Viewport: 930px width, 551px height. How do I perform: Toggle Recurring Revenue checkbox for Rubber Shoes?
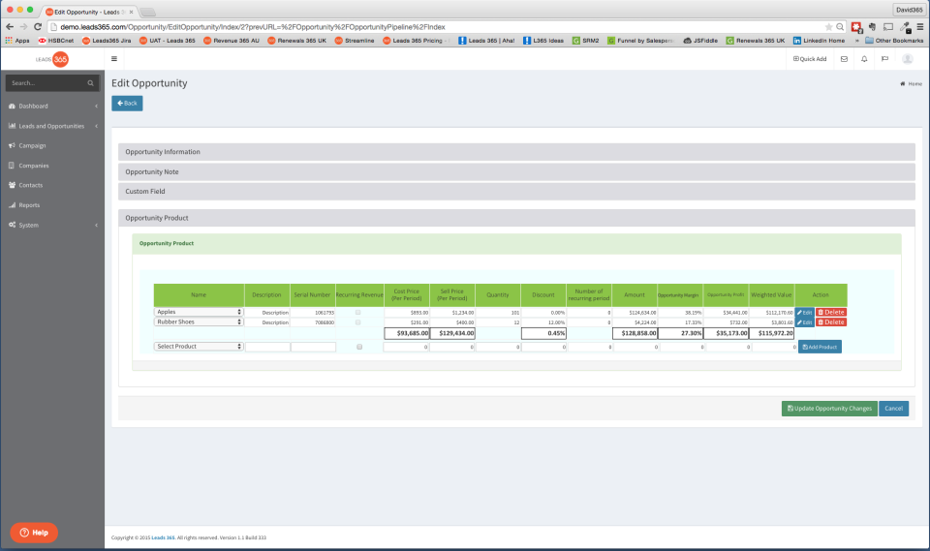pyautogui.click(x=357, y=322)
